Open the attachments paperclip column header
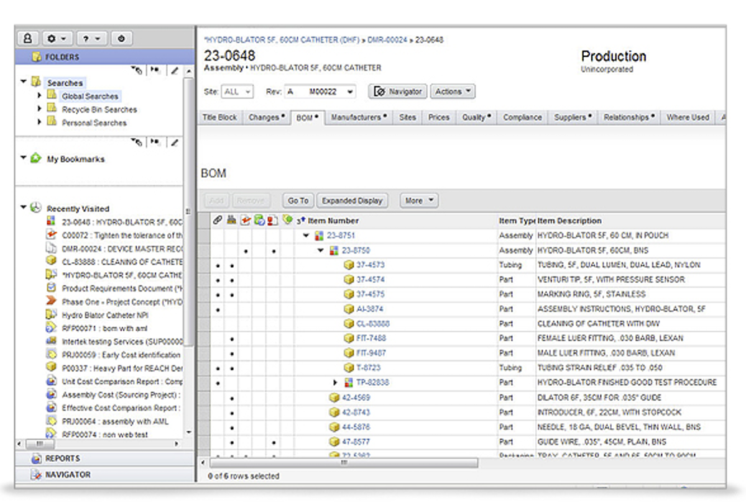The image size is (746, 504). [x=217, y=220]
